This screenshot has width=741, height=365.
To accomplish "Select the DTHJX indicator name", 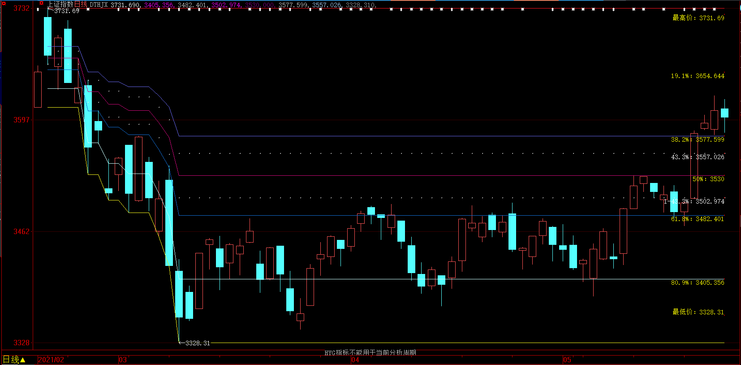I will pyautogui.click(x=99, y=5).
